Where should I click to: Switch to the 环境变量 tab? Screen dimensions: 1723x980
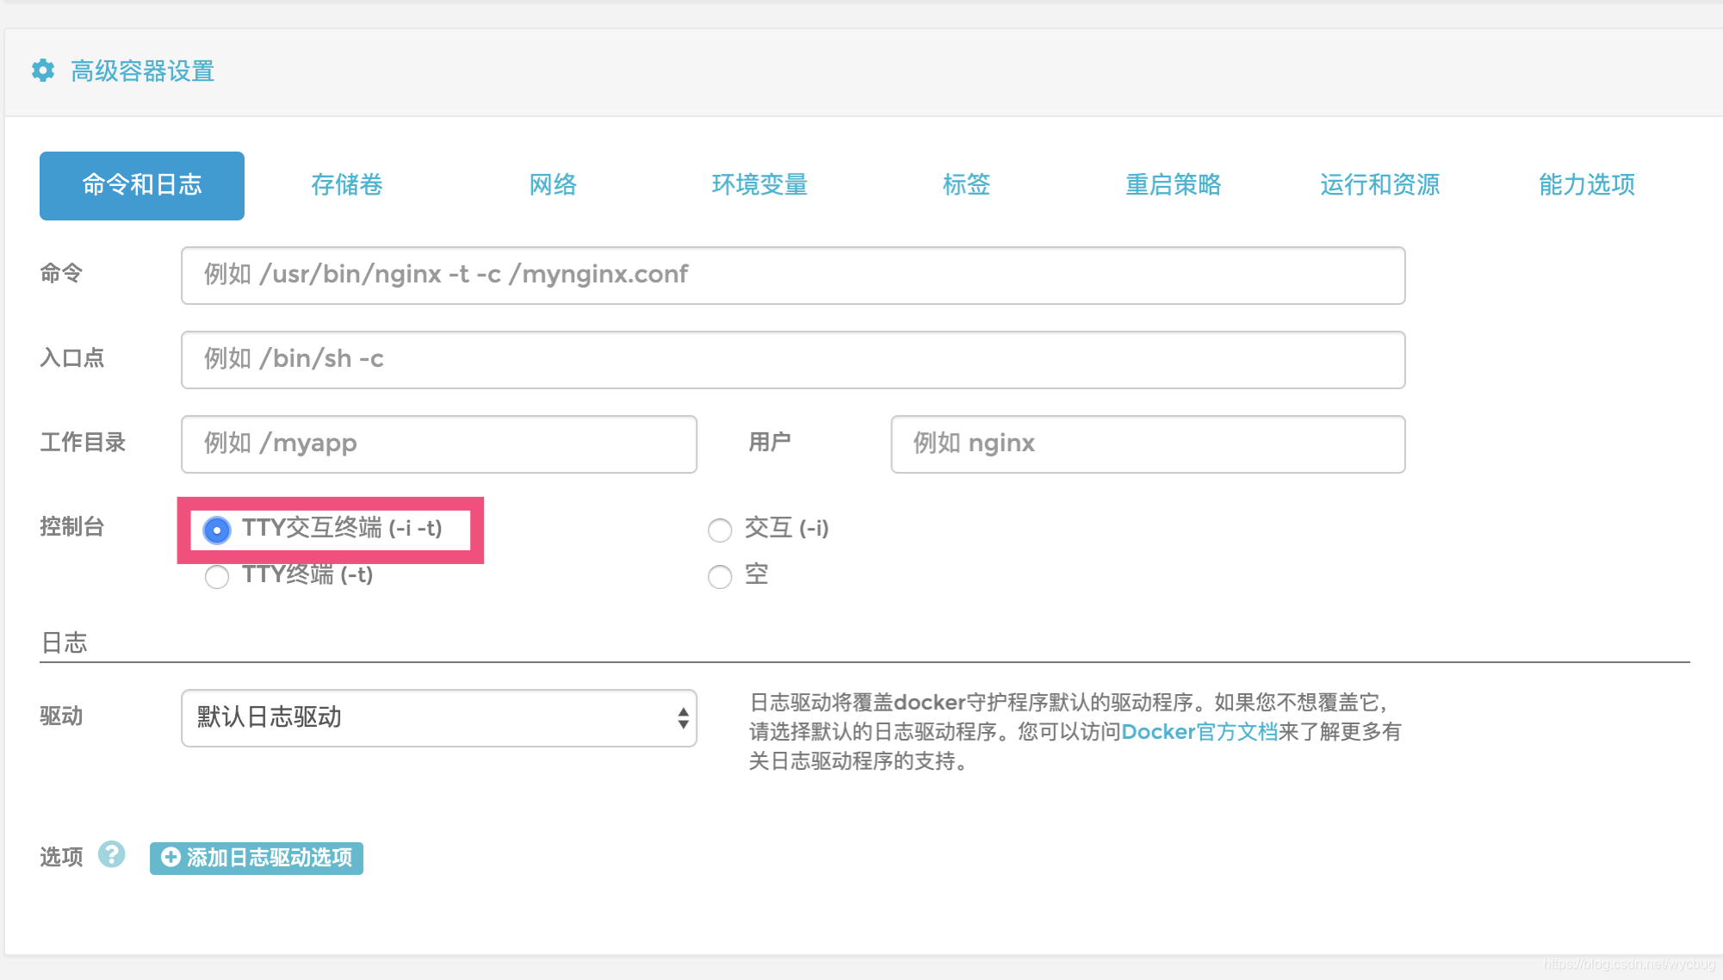coord(759,185)
